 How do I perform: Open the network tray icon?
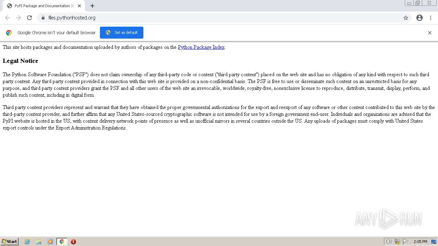tap(397, 242)
